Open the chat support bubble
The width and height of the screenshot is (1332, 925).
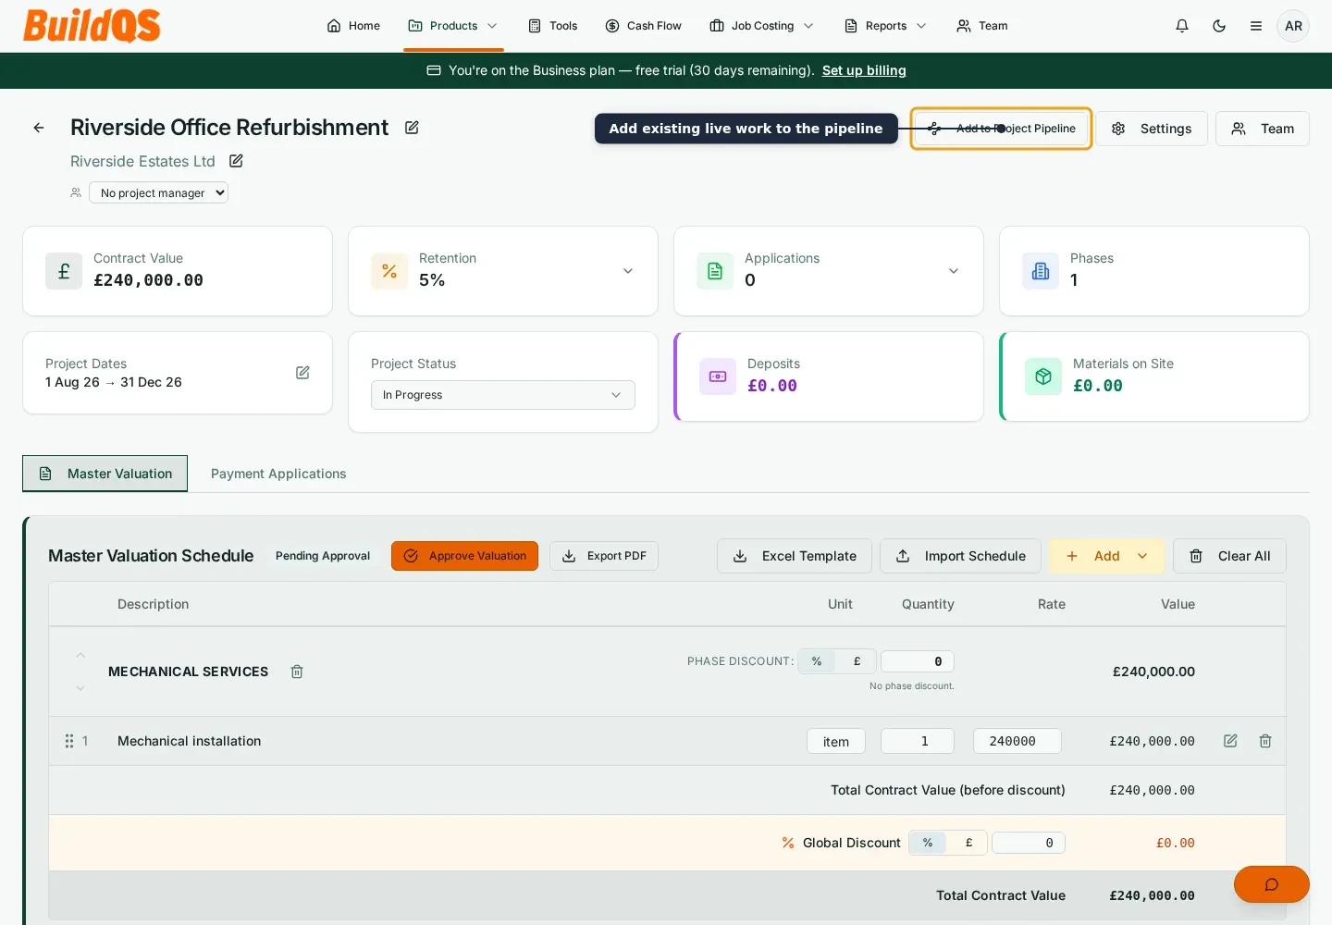pos(1272,884)
